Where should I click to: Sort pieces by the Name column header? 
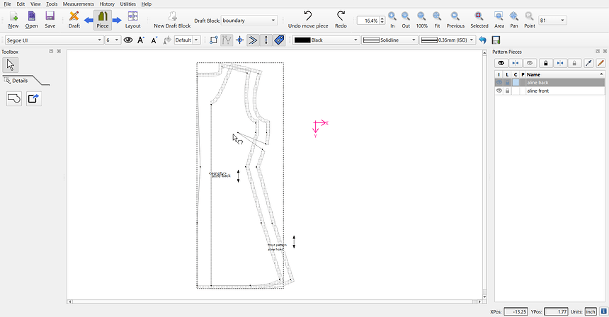[x=565, y=74]
